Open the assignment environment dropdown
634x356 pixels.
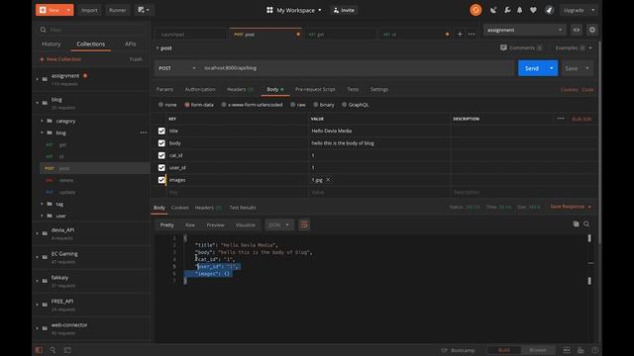(524, 30)
